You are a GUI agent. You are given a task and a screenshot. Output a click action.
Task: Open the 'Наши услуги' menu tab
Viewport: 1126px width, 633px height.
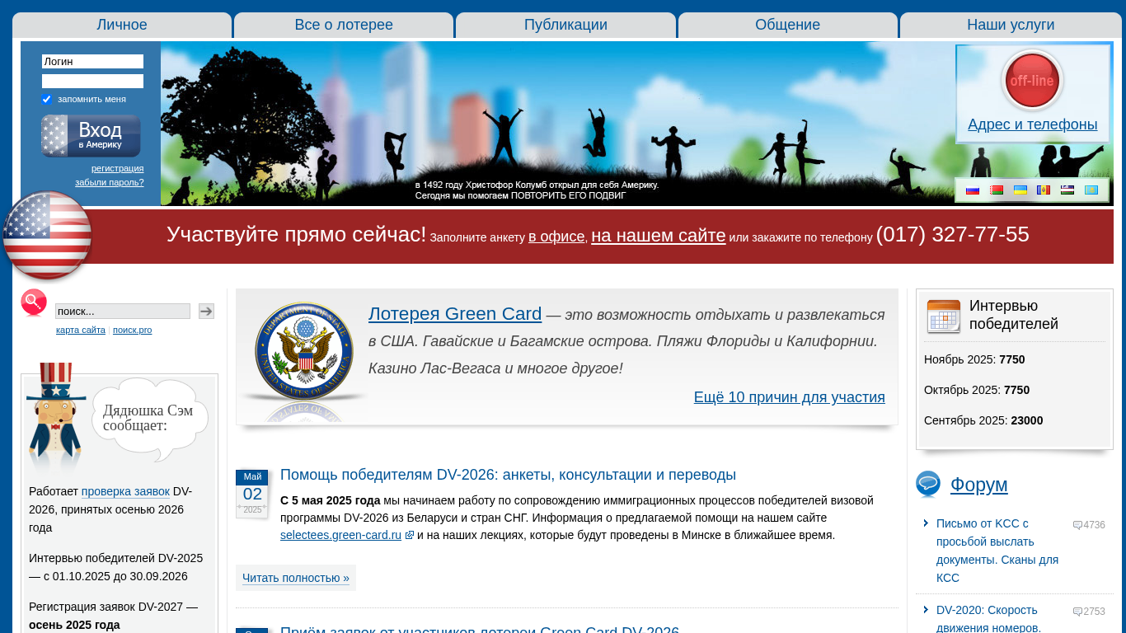tap(1011, 25)
